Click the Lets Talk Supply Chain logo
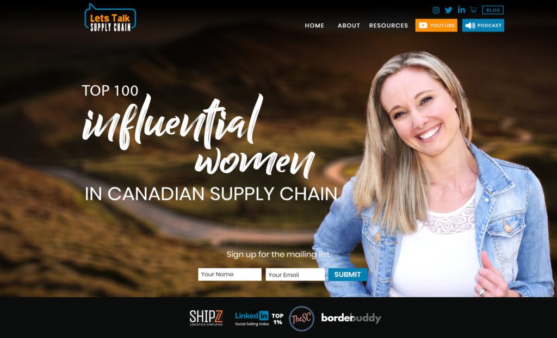 (110, 18)
